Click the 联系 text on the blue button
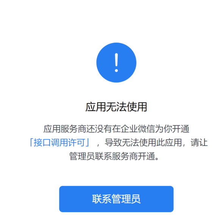This screenshot has width=220, height=217. coord(102,199)
